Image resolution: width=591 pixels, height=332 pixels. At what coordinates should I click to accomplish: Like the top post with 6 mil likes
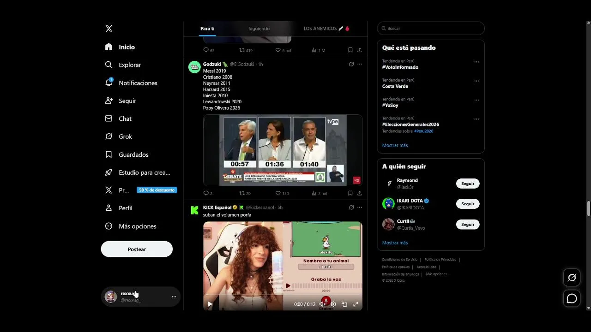[283, 50]
